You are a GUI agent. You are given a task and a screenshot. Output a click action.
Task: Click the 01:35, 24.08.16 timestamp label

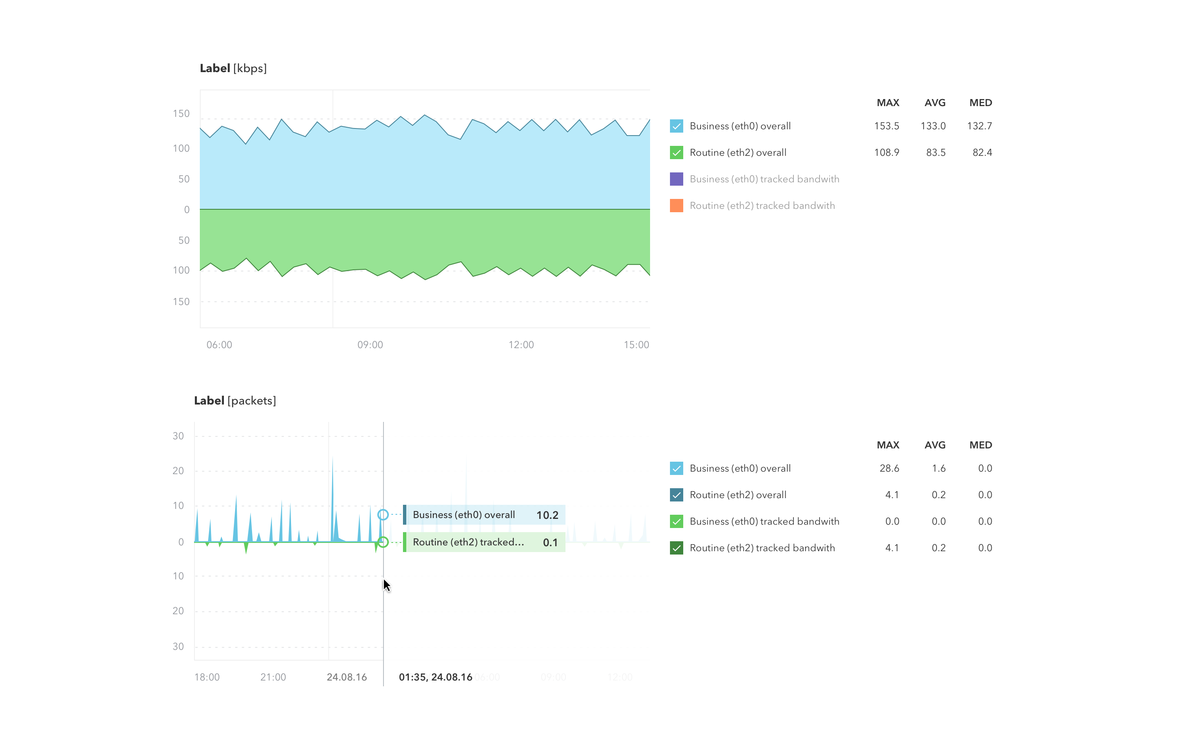click(x=436, y=677)
